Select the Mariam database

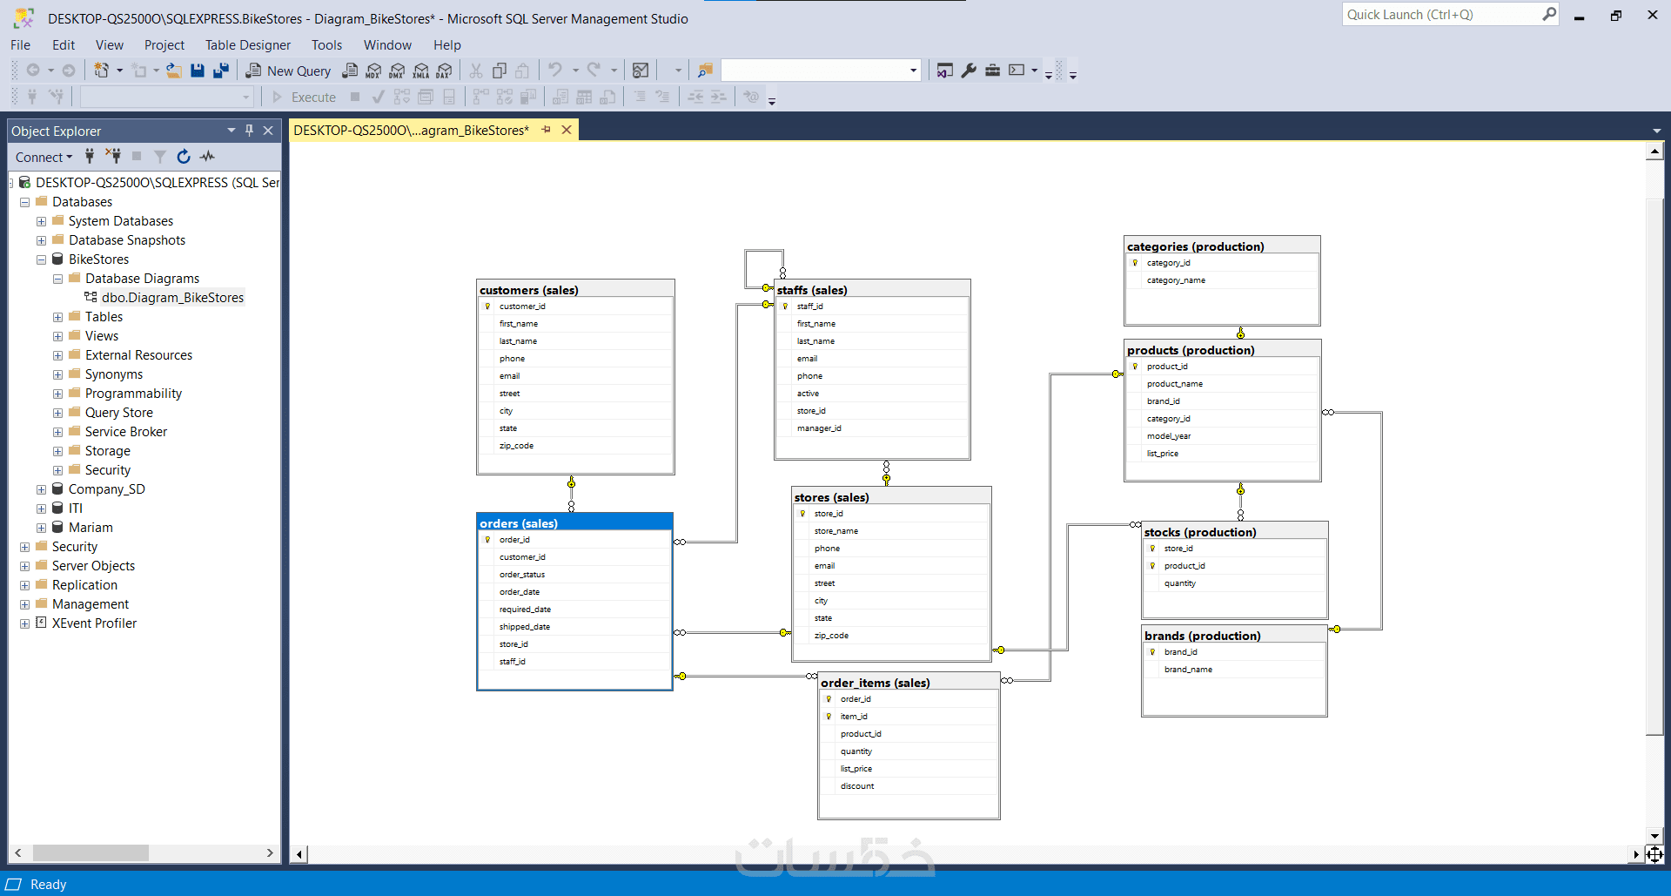(x=91, y=528)
